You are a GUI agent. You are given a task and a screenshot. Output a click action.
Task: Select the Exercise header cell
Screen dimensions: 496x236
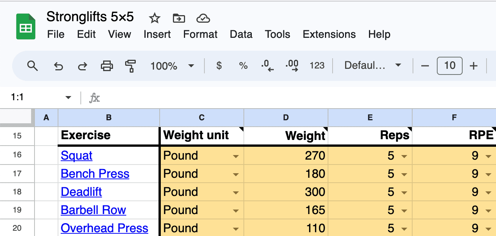pyautogui.click(x=109, y=136)
